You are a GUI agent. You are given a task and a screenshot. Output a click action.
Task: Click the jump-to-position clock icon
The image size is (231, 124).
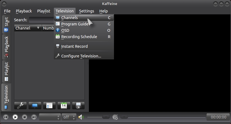tap(115, 117)
